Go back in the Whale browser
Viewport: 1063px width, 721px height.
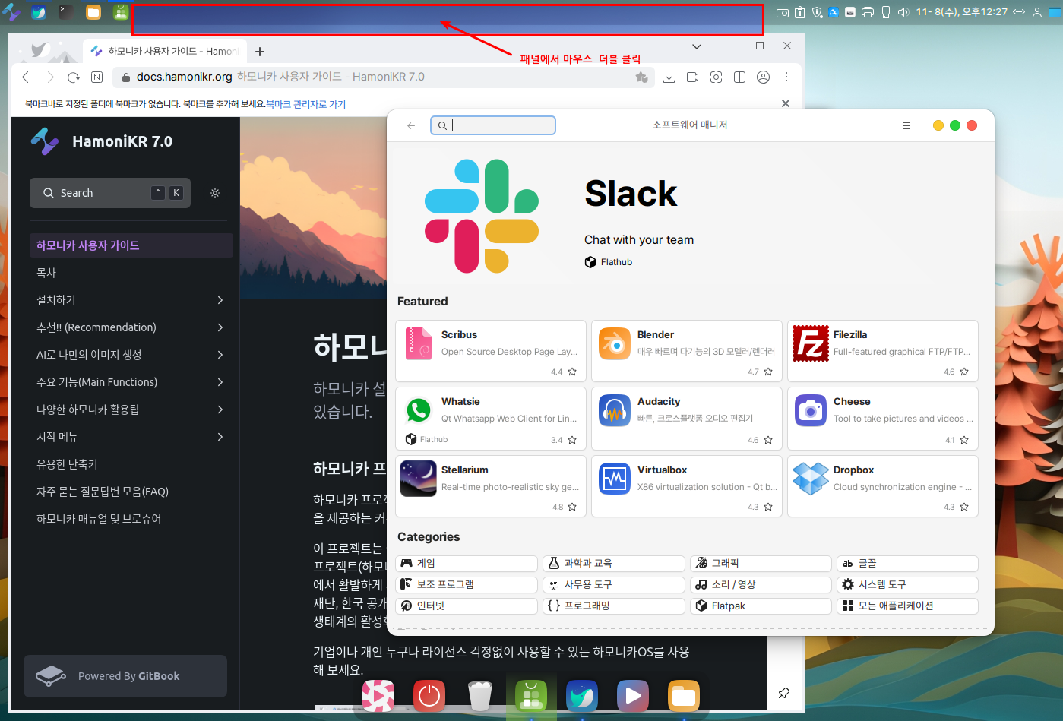[26, 77]
